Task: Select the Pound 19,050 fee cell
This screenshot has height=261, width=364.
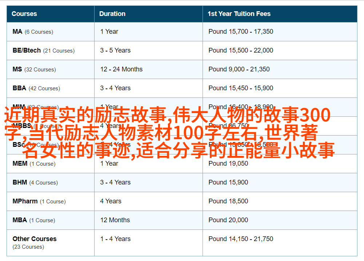Action: click(x=228, y=163)
